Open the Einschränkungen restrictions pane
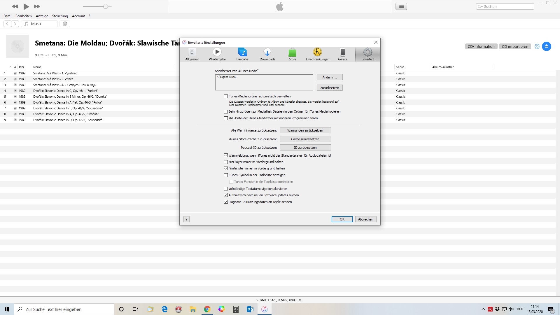Image resolution: width=560 pixels, height=315 pixels. pos(317,54)
